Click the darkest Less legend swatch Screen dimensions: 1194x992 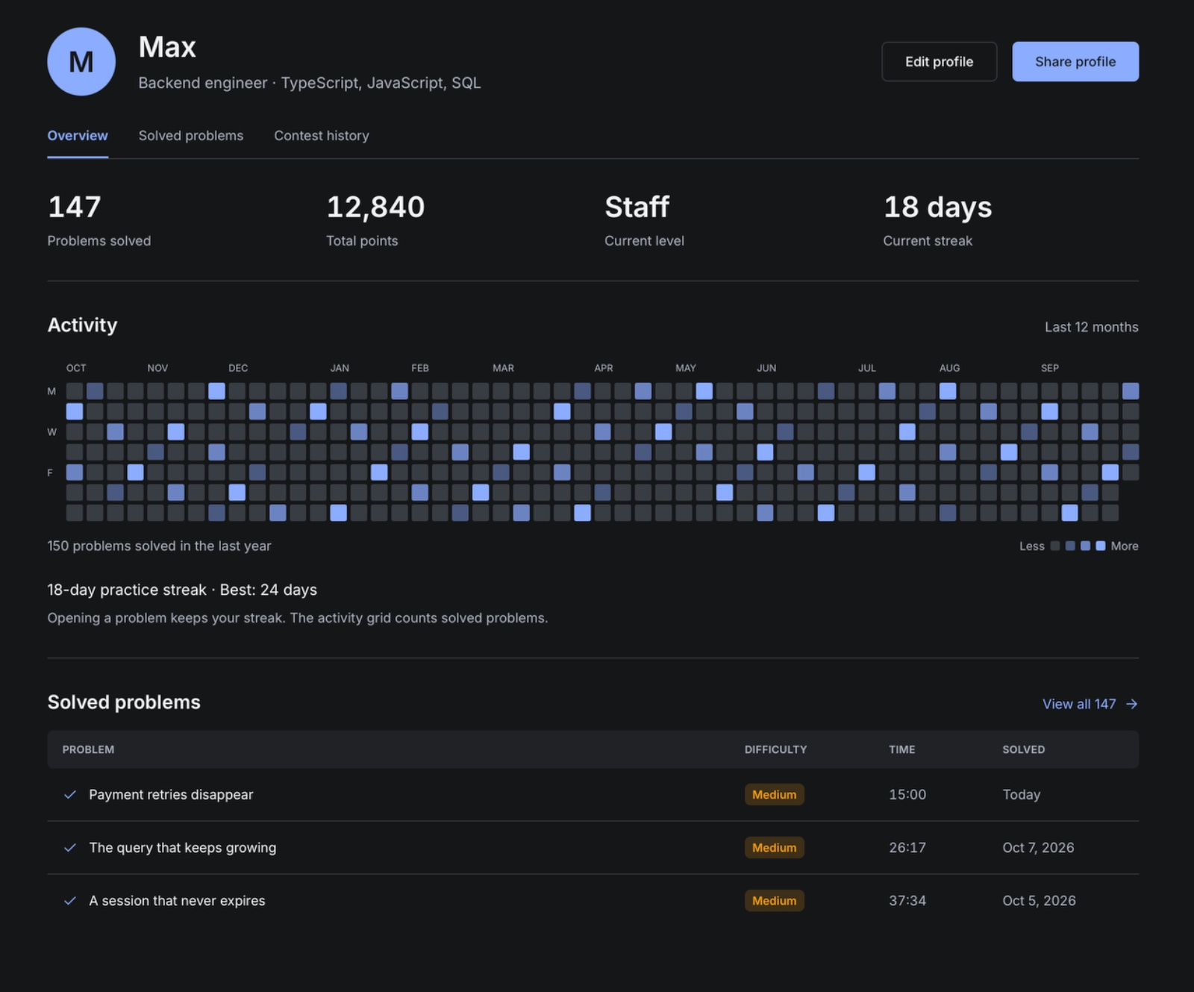coord(1055,546)
